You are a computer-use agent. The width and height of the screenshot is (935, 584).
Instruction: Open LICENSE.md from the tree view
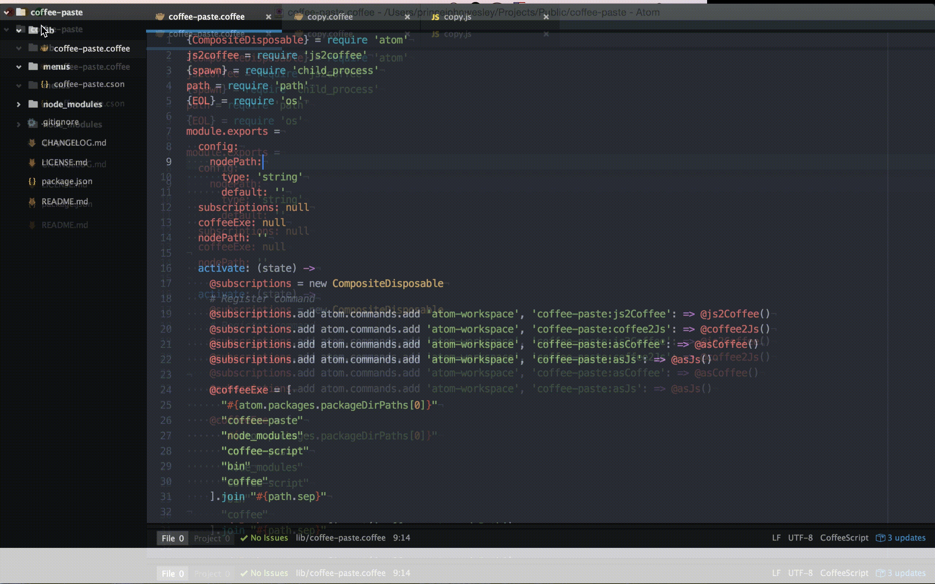pyautogui.click(x=65, y=162)
